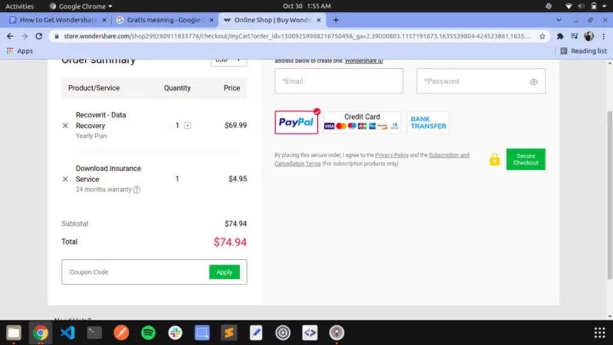Click the Show Applications grid icon
The image size is (613, 345).
[x=599, y=332]
